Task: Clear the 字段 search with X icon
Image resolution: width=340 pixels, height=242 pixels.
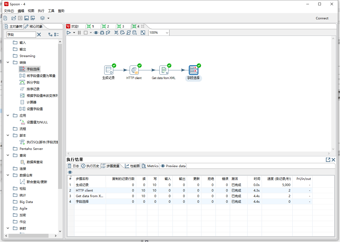Action: pos(39,34)
